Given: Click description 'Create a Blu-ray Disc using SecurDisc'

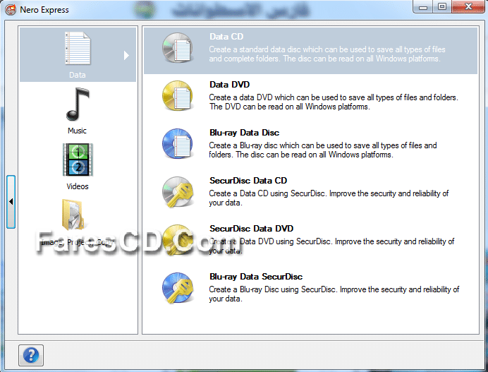Looking at the screenshot, I should [x=334, y=294].
